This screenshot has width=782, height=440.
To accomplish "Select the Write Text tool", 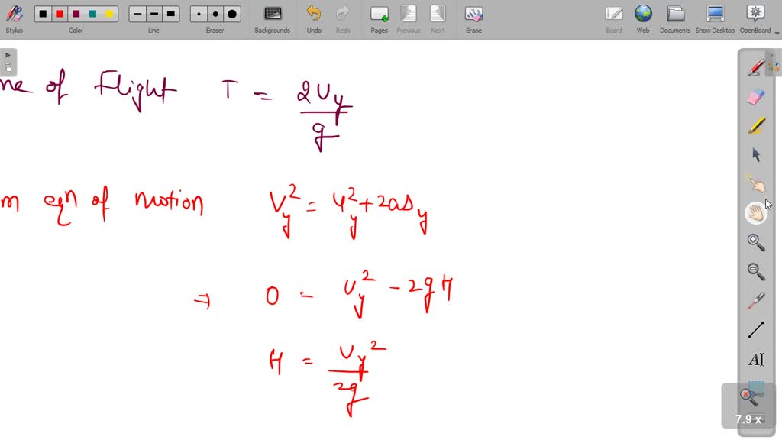I will [x=755, y=359].
